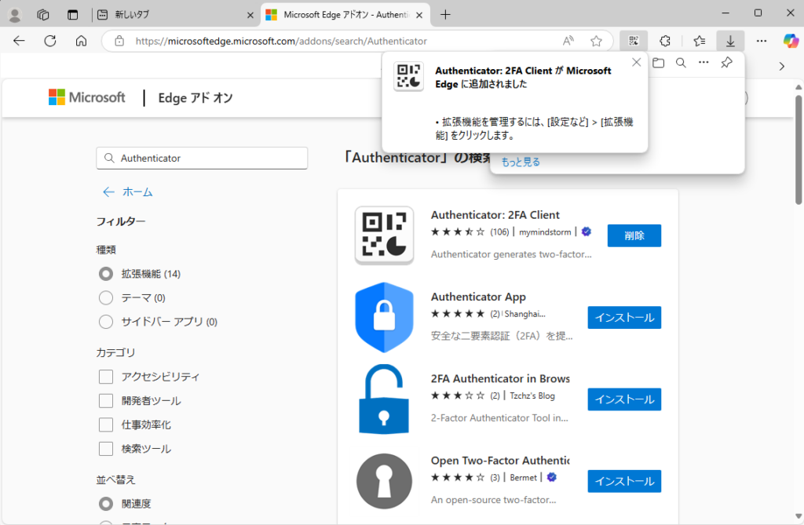804x525 pixels.
Task: Go back to ホーム link
Action: [x=128, y=192]
